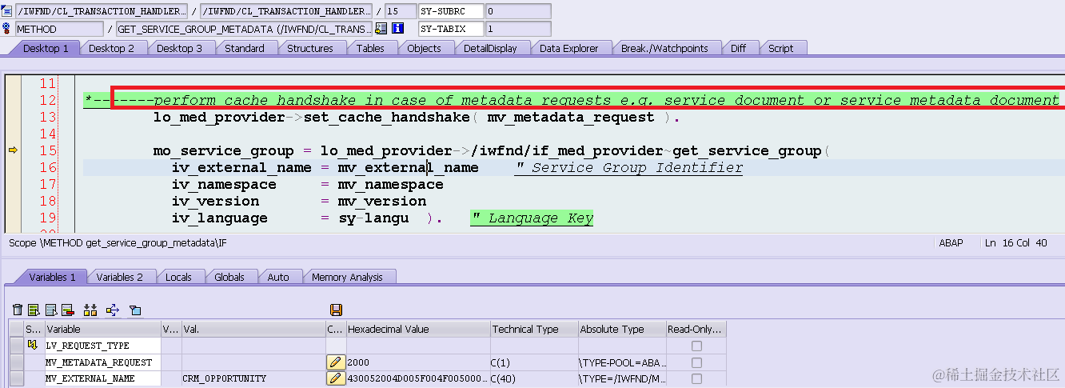Open the Break./Watchpoints tab

point(664,48)
